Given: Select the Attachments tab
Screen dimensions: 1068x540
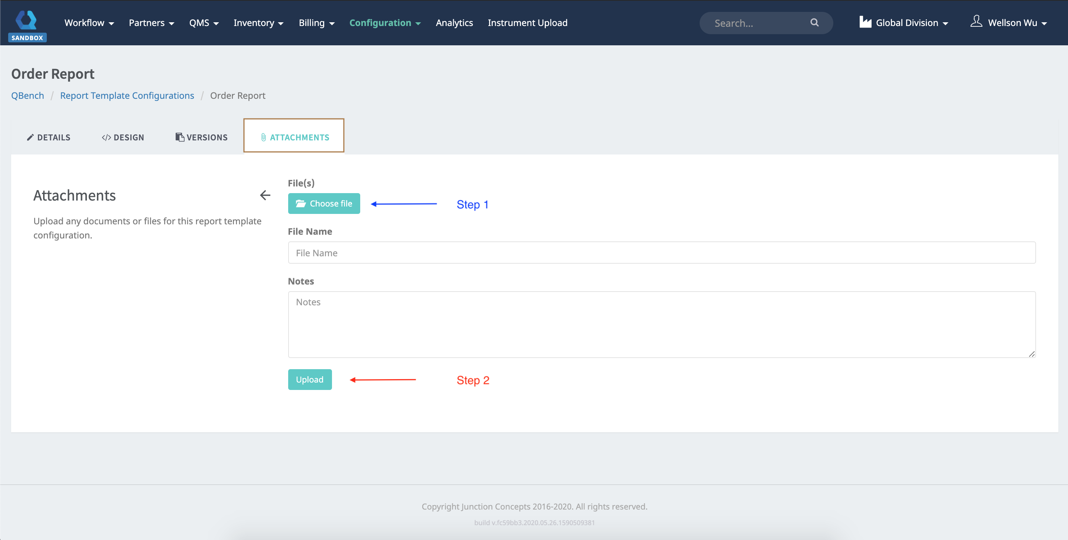Looking at the screenshot, I should tap(294, 137).
